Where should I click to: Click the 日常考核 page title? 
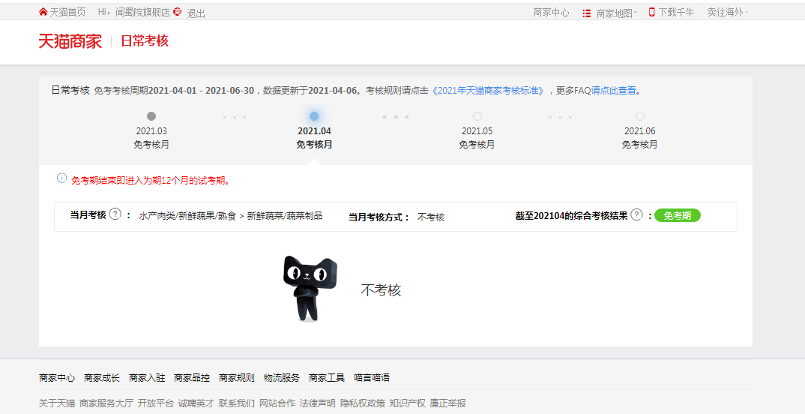pos(145,41)
